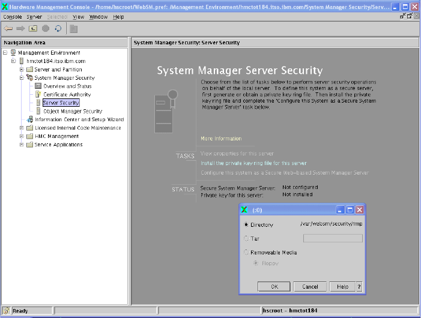Image resolution: width=421 pixels, height=318 pixels.
Task: Click View properties for this server link
Action: 237,154
